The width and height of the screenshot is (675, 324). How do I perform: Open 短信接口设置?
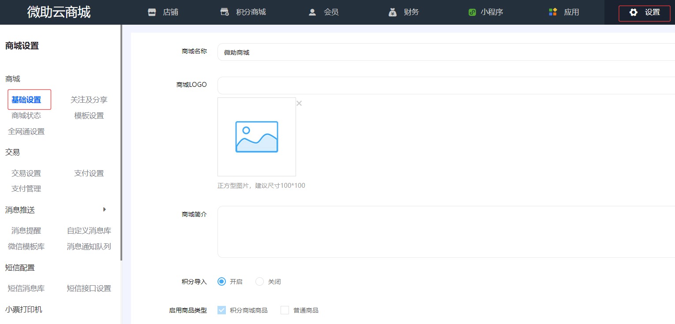tap(89, 288)
